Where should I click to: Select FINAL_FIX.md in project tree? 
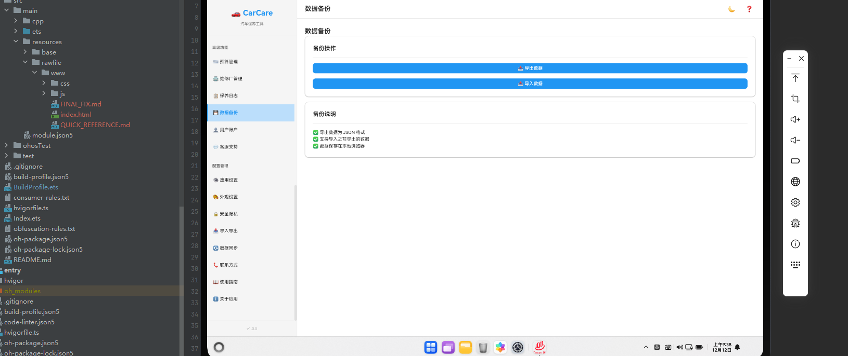tap(81, 104)
